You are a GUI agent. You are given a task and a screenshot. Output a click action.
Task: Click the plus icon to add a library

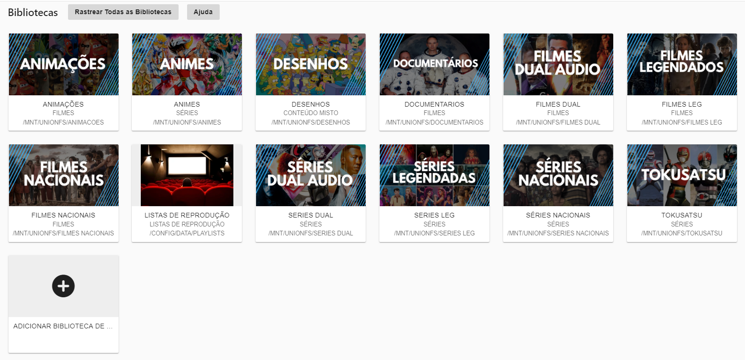[63, 286]
